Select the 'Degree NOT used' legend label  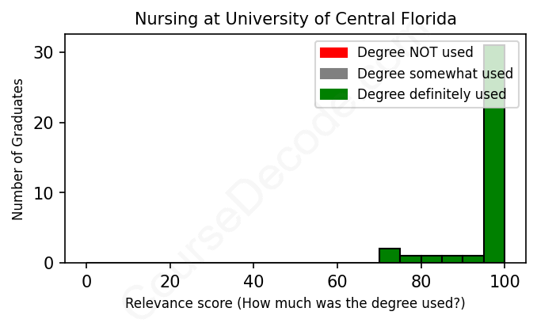[415, 53]
